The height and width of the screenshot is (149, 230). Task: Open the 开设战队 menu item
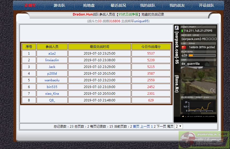point(206,5)
